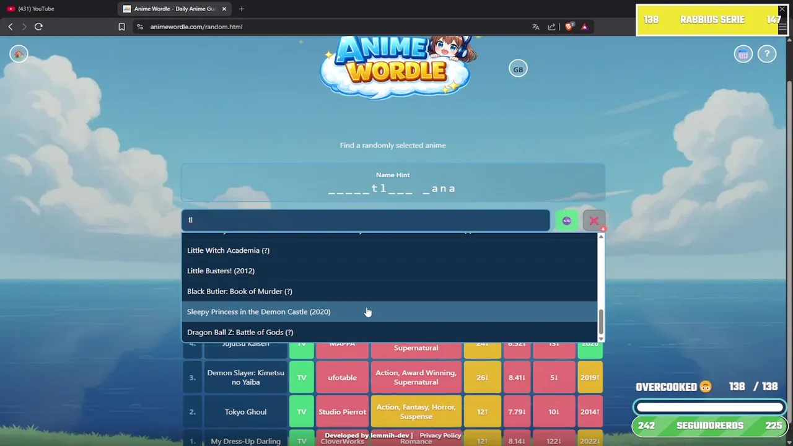Image resolution: width=793 pixels, height=446 pixels.
Task: Open the Brave Rewards triangle icon
Action: coord(584,27)
